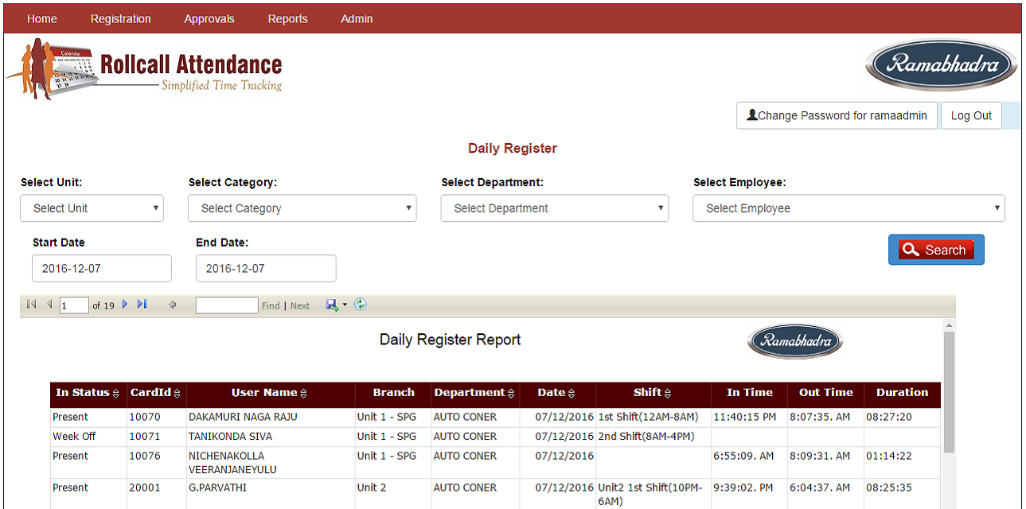Image resolution: width=1026 pixels, height=509 pixels.
Task: Sort report by CardId column arrows
Action: coord(177,394)
